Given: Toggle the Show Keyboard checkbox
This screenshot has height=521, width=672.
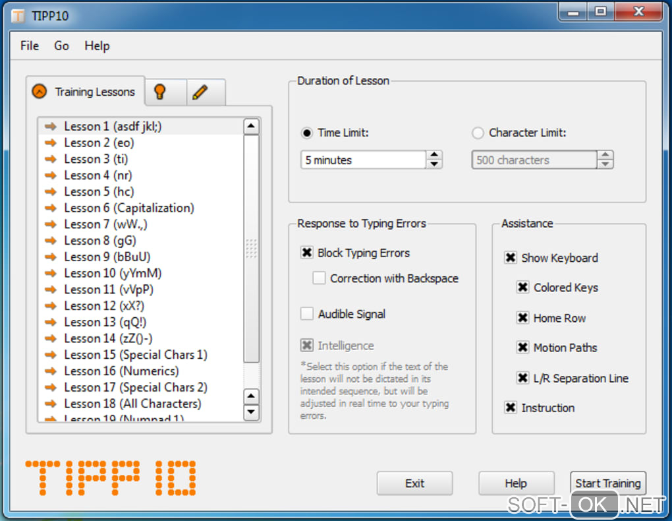Looking at the screenshot, I should (511, 257).
